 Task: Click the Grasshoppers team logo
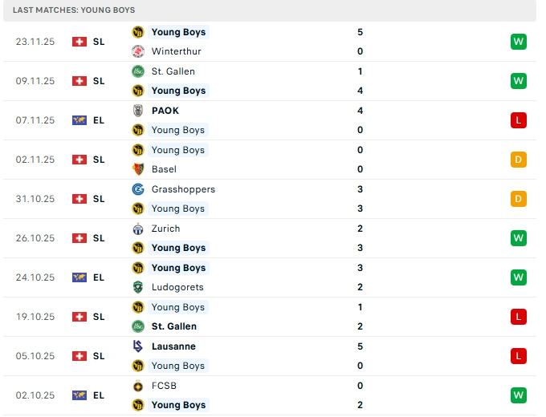[137, 189]
